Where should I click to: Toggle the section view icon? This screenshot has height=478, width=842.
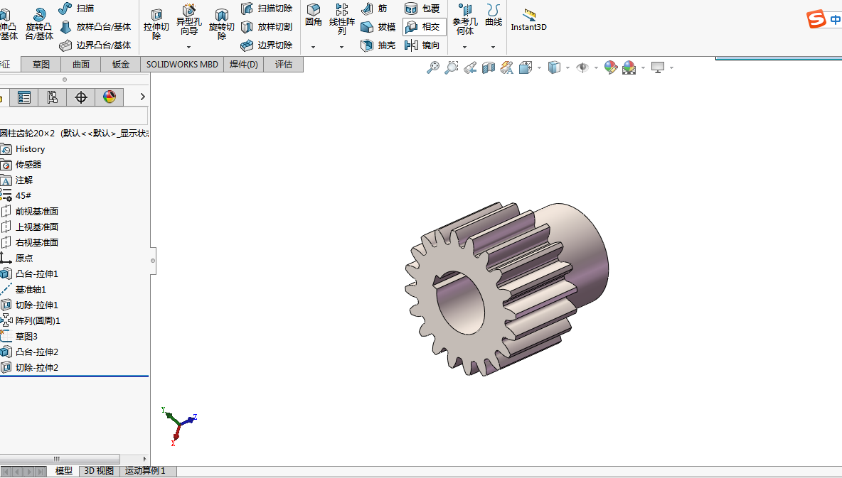tap(488, 67)
